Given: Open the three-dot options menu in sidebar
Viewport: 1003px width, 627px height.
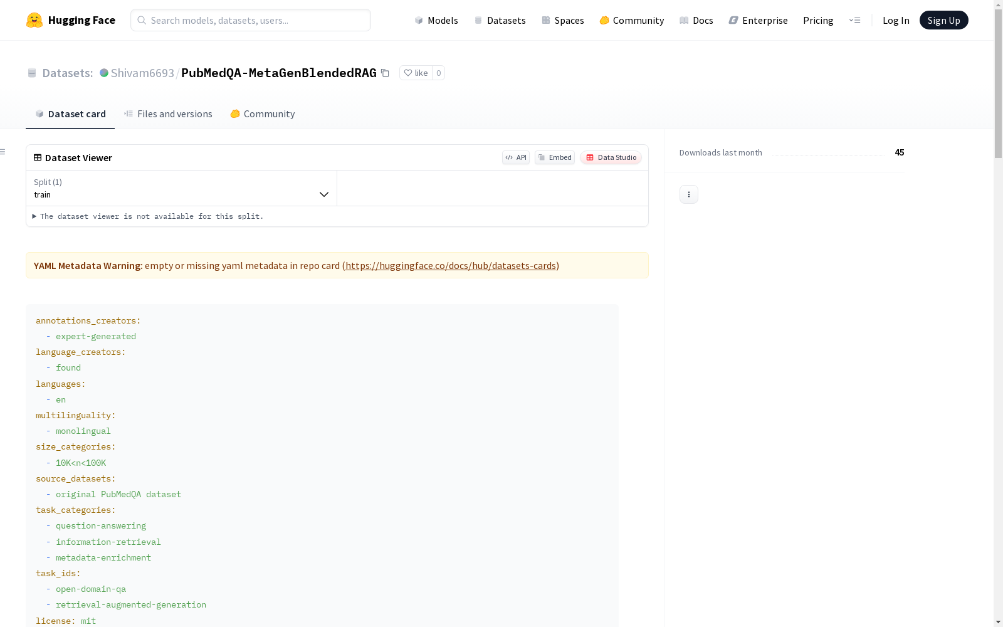Looking at the screenshot, I should [x=689, y=194].
